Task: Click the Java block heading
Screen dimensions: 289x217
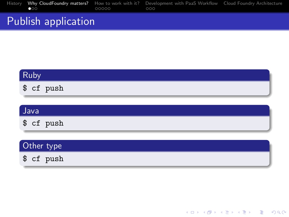Action: [x=31, y=111]
